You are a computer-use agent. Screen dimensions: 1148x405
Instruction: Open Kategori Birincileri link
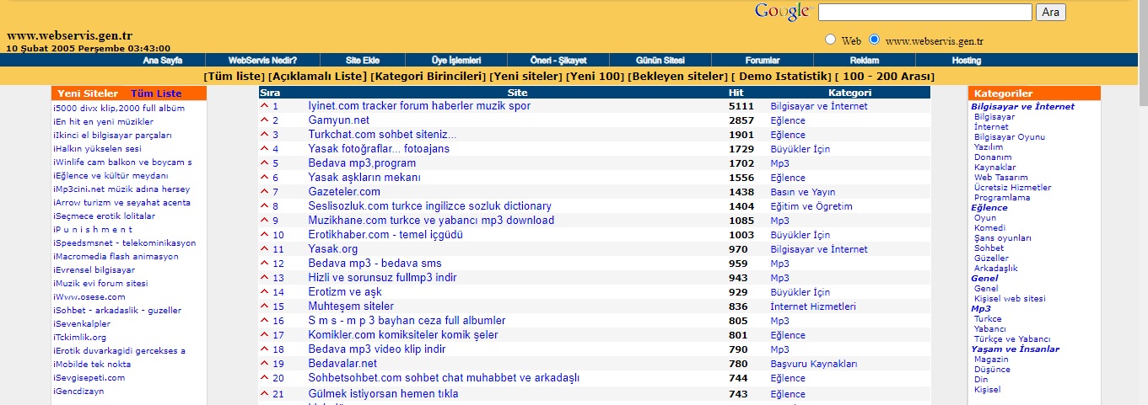(x=430, y=77)
